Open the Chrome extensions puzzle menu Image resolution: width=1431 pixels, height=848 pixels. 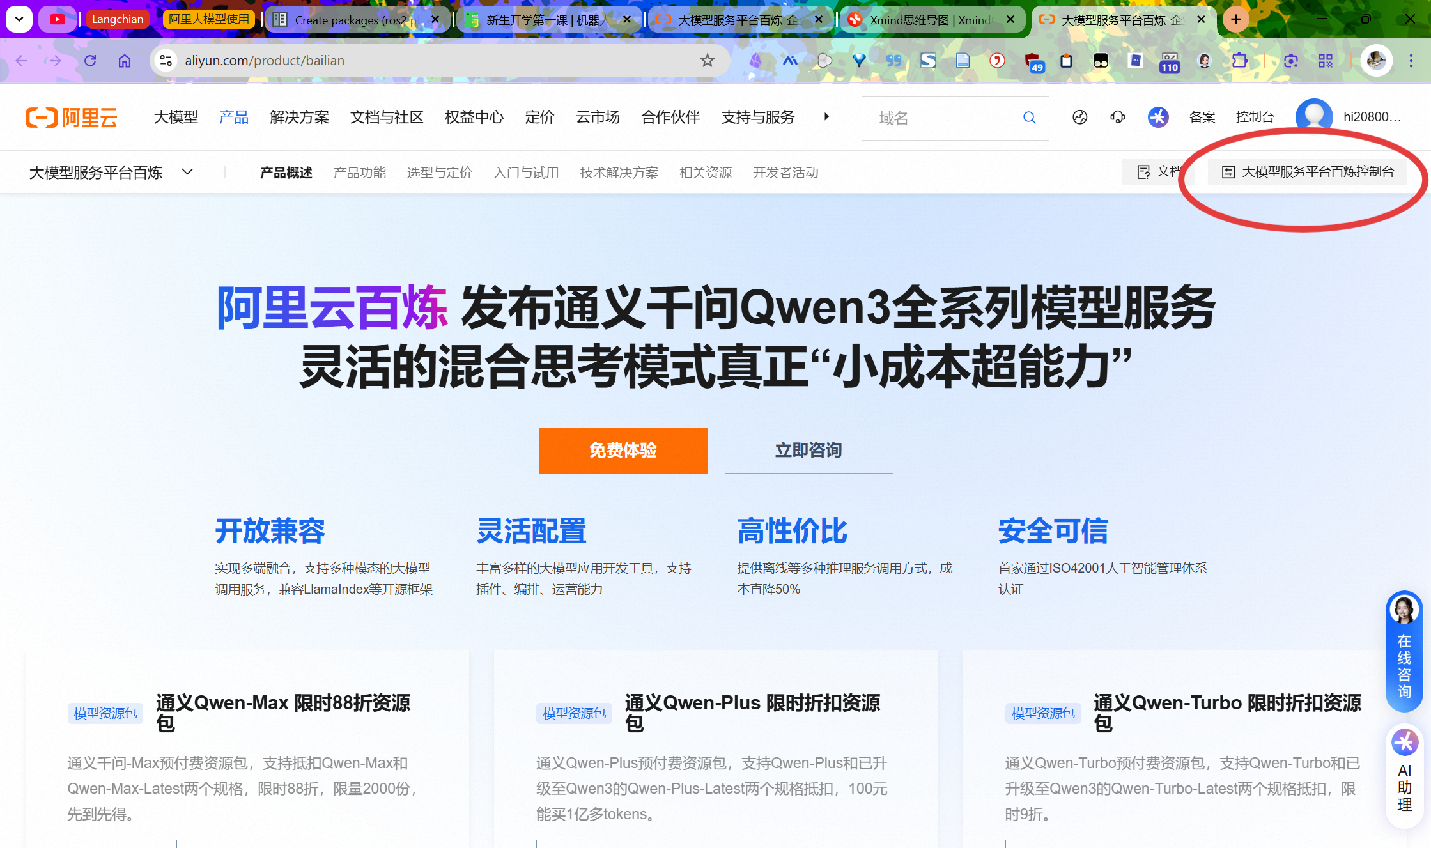coord(1239,61)
